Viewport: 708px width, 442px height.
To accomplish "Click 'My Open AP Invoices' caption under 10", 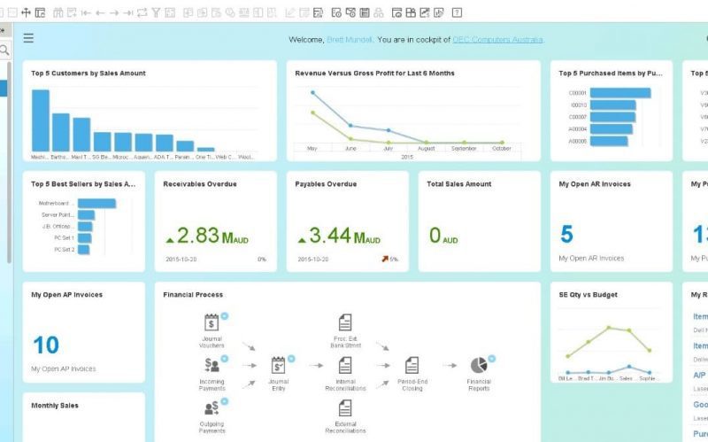I will click(x=64, y=368).
